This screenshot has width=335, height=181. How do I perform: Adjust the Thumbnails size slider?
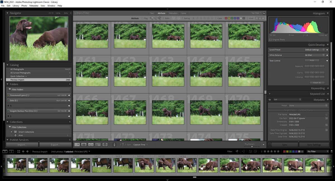pyautogui.click(x=251, y=146)
